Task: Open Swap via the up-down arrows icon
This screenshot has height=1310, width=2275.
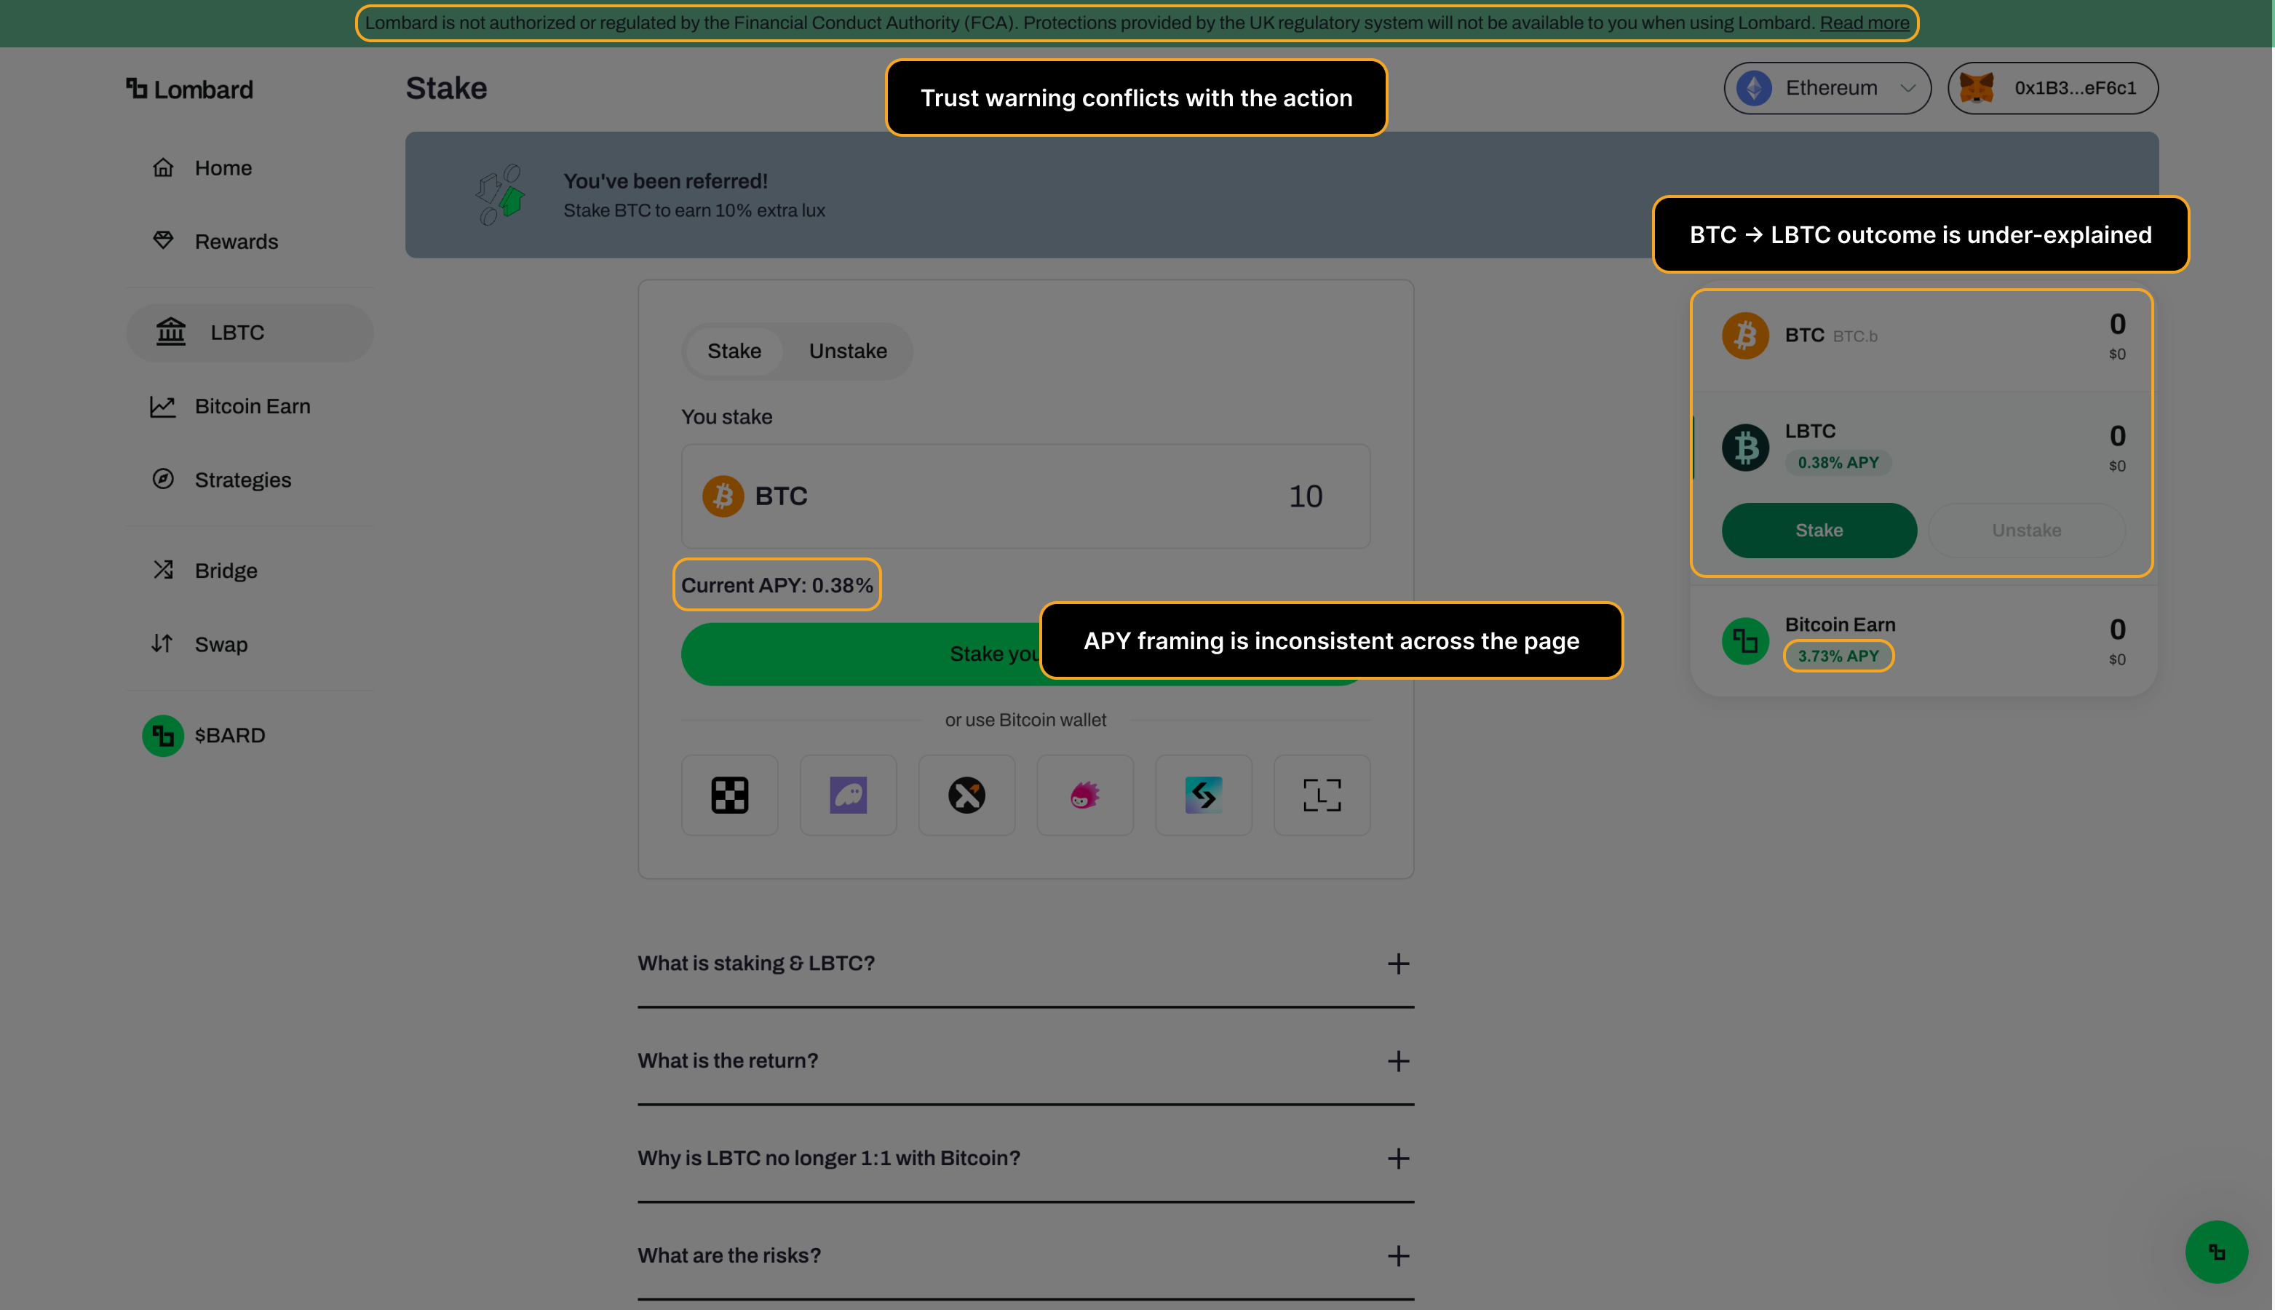Action: (163, 644)
